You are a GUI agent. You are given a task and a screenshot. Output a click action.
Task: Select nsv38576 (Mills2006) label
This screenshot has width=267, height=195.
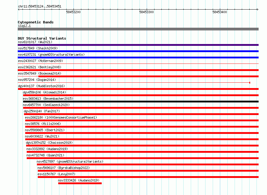coord(43,124)
